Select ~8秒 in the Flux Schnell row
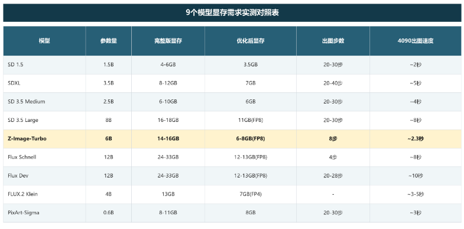464x229 pixels. [416, 157]
